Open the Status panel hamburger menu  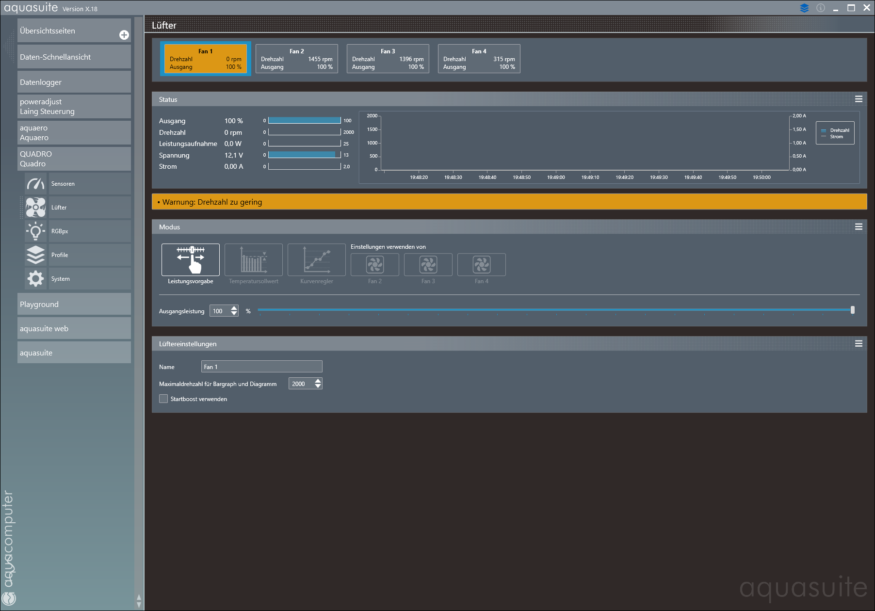[859, 99]
